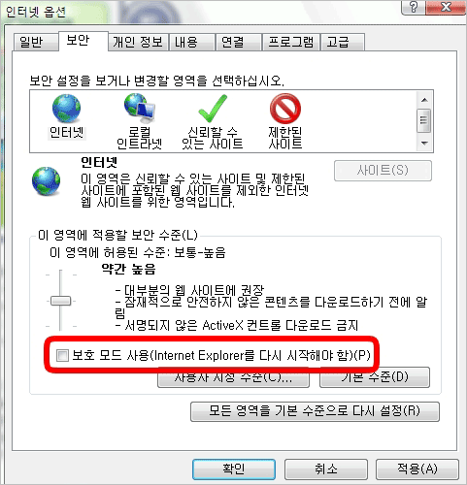This screenshot has width=467, height=485.
Task: Click the zone list scroll up arrow
Action: (x=424, y=100)
